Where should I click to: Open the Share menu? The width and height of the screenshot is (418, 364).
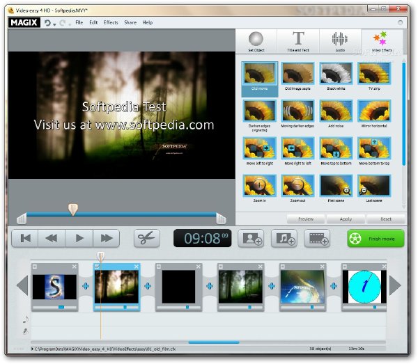(130, 23)
